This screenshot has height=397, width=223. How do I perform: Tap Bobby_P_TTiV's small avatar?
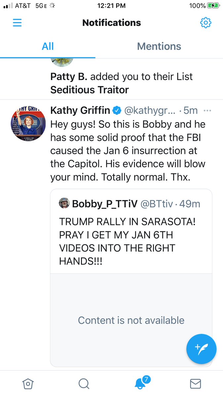64,203
